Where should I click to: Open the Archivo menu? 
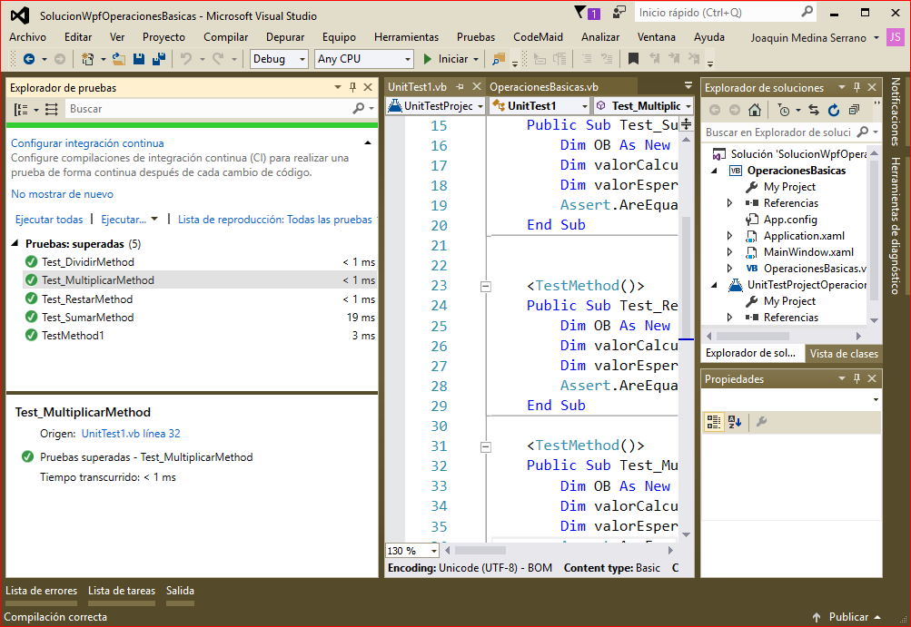click(27, 37)
